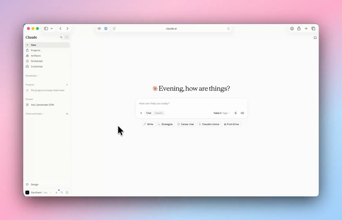Click the eye-shaped privacy extension icon
The height and width of the screenshot is (220, 342).
point(99,28)
